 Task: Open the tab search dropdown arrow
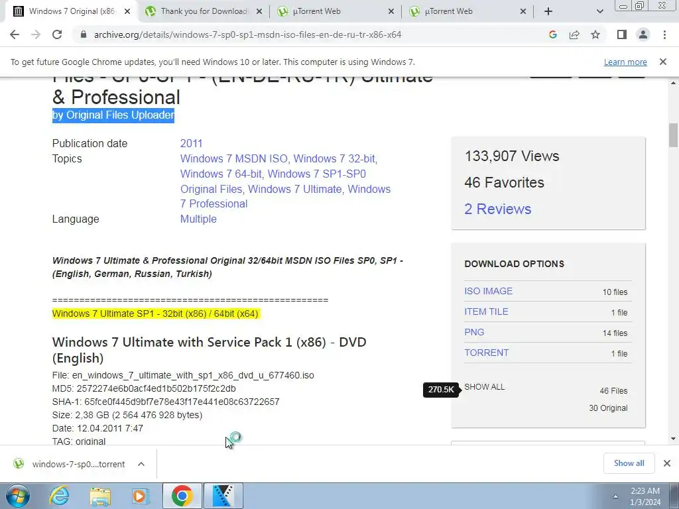click(599, 12)
